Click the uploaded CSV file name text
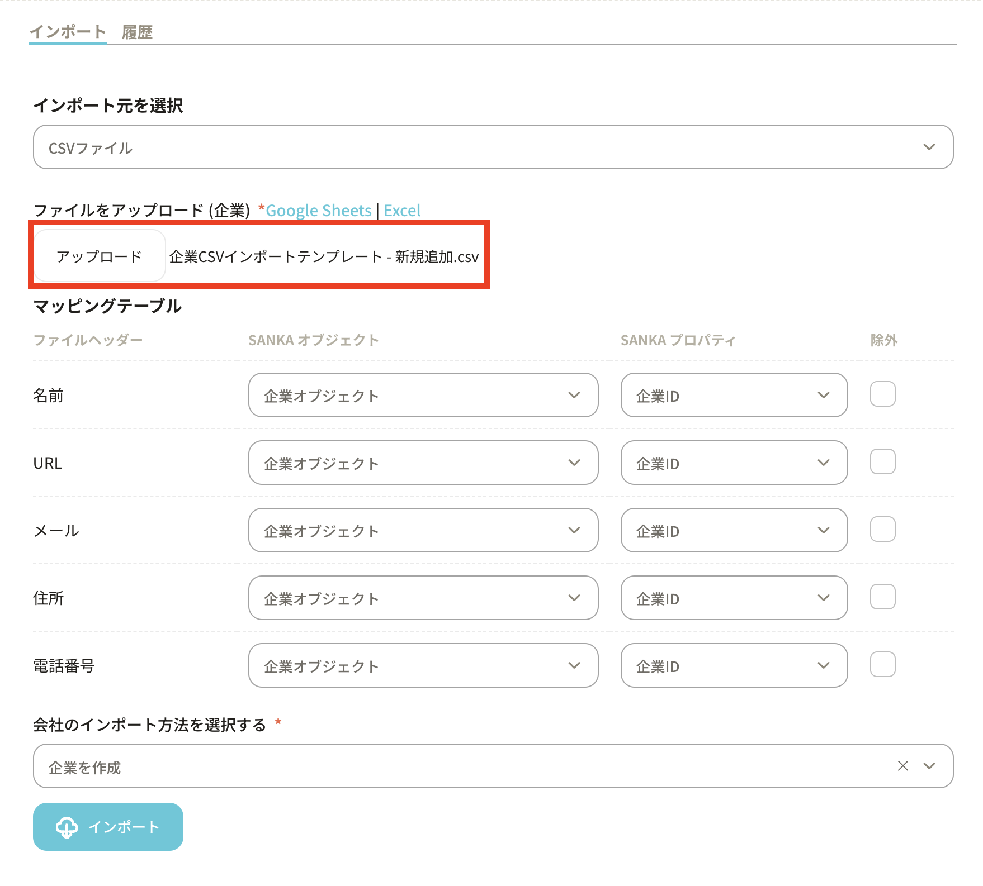983x886 pixels. pos(324,257)
